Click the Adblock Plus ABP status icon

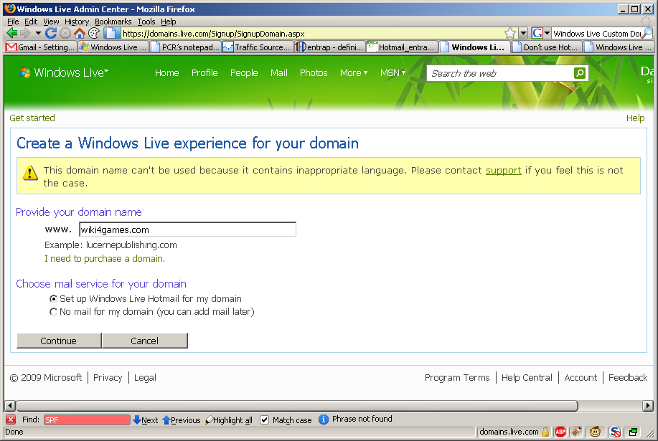point(560,432)
